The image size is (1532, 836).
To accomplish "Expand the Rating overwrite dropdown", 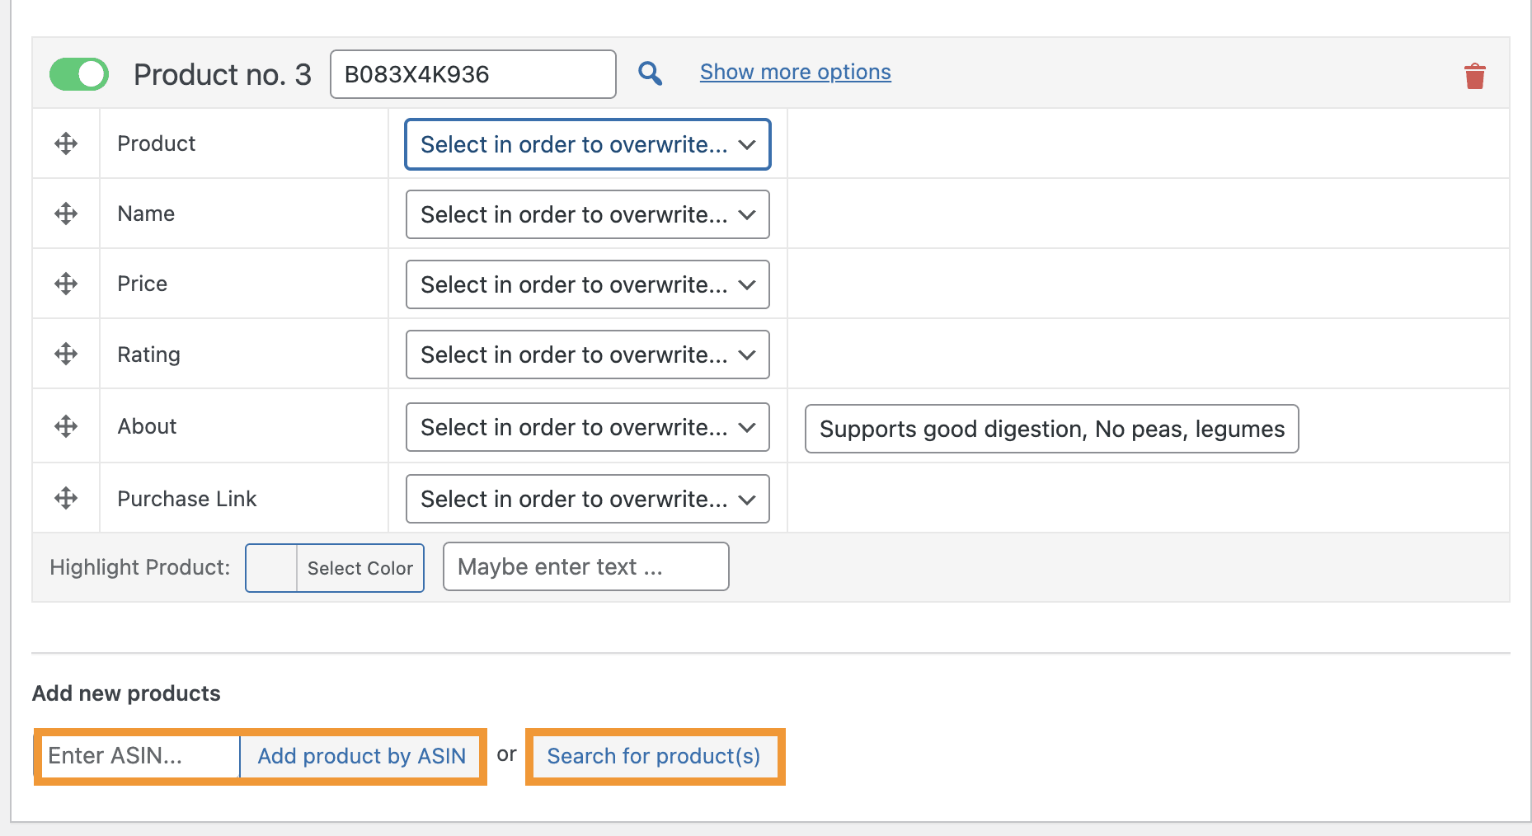I will click(x=586, y=354).
